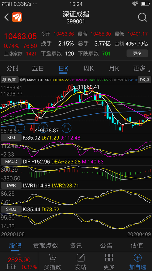Click the chart low marker 9578.87
This screenshot has height=271, width=152.
click(x=47, y=130)
